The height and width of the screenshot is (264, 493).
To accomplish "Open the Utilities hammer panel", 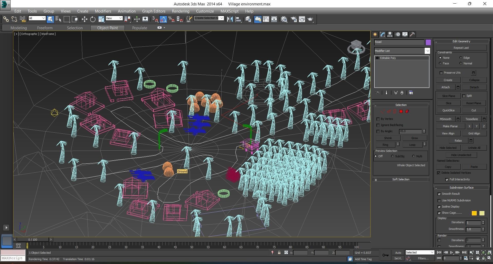I will 412,34.
